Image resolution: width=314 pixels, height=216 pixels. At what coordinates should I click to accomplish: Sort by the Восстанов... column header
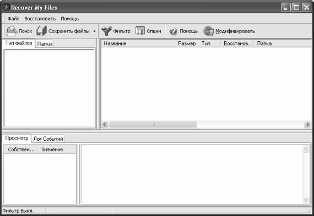(x=237, y=43)
